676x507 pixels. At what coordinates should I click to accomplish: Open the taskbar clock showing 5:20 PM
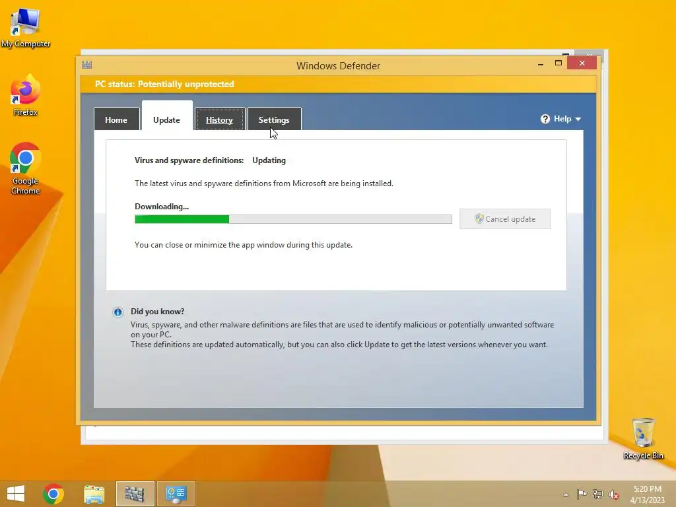[648, 489]
